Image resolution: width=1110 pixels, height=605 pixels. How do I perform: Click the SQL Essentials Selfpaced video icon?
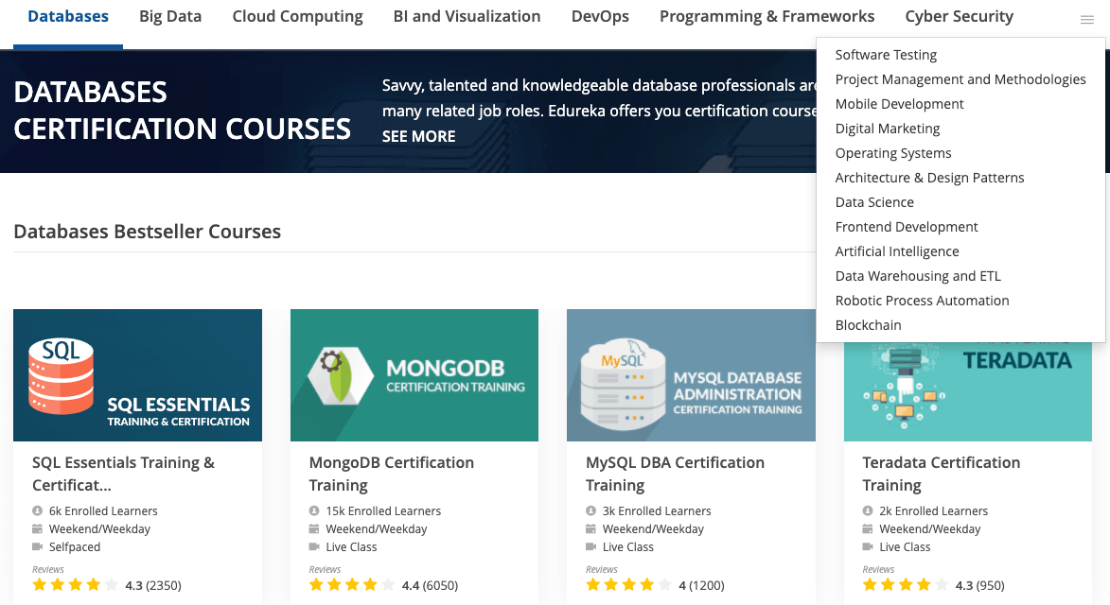pos(38,546)
